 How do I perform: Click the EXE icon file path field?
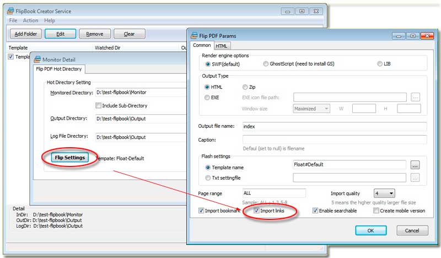coord(350,98)
